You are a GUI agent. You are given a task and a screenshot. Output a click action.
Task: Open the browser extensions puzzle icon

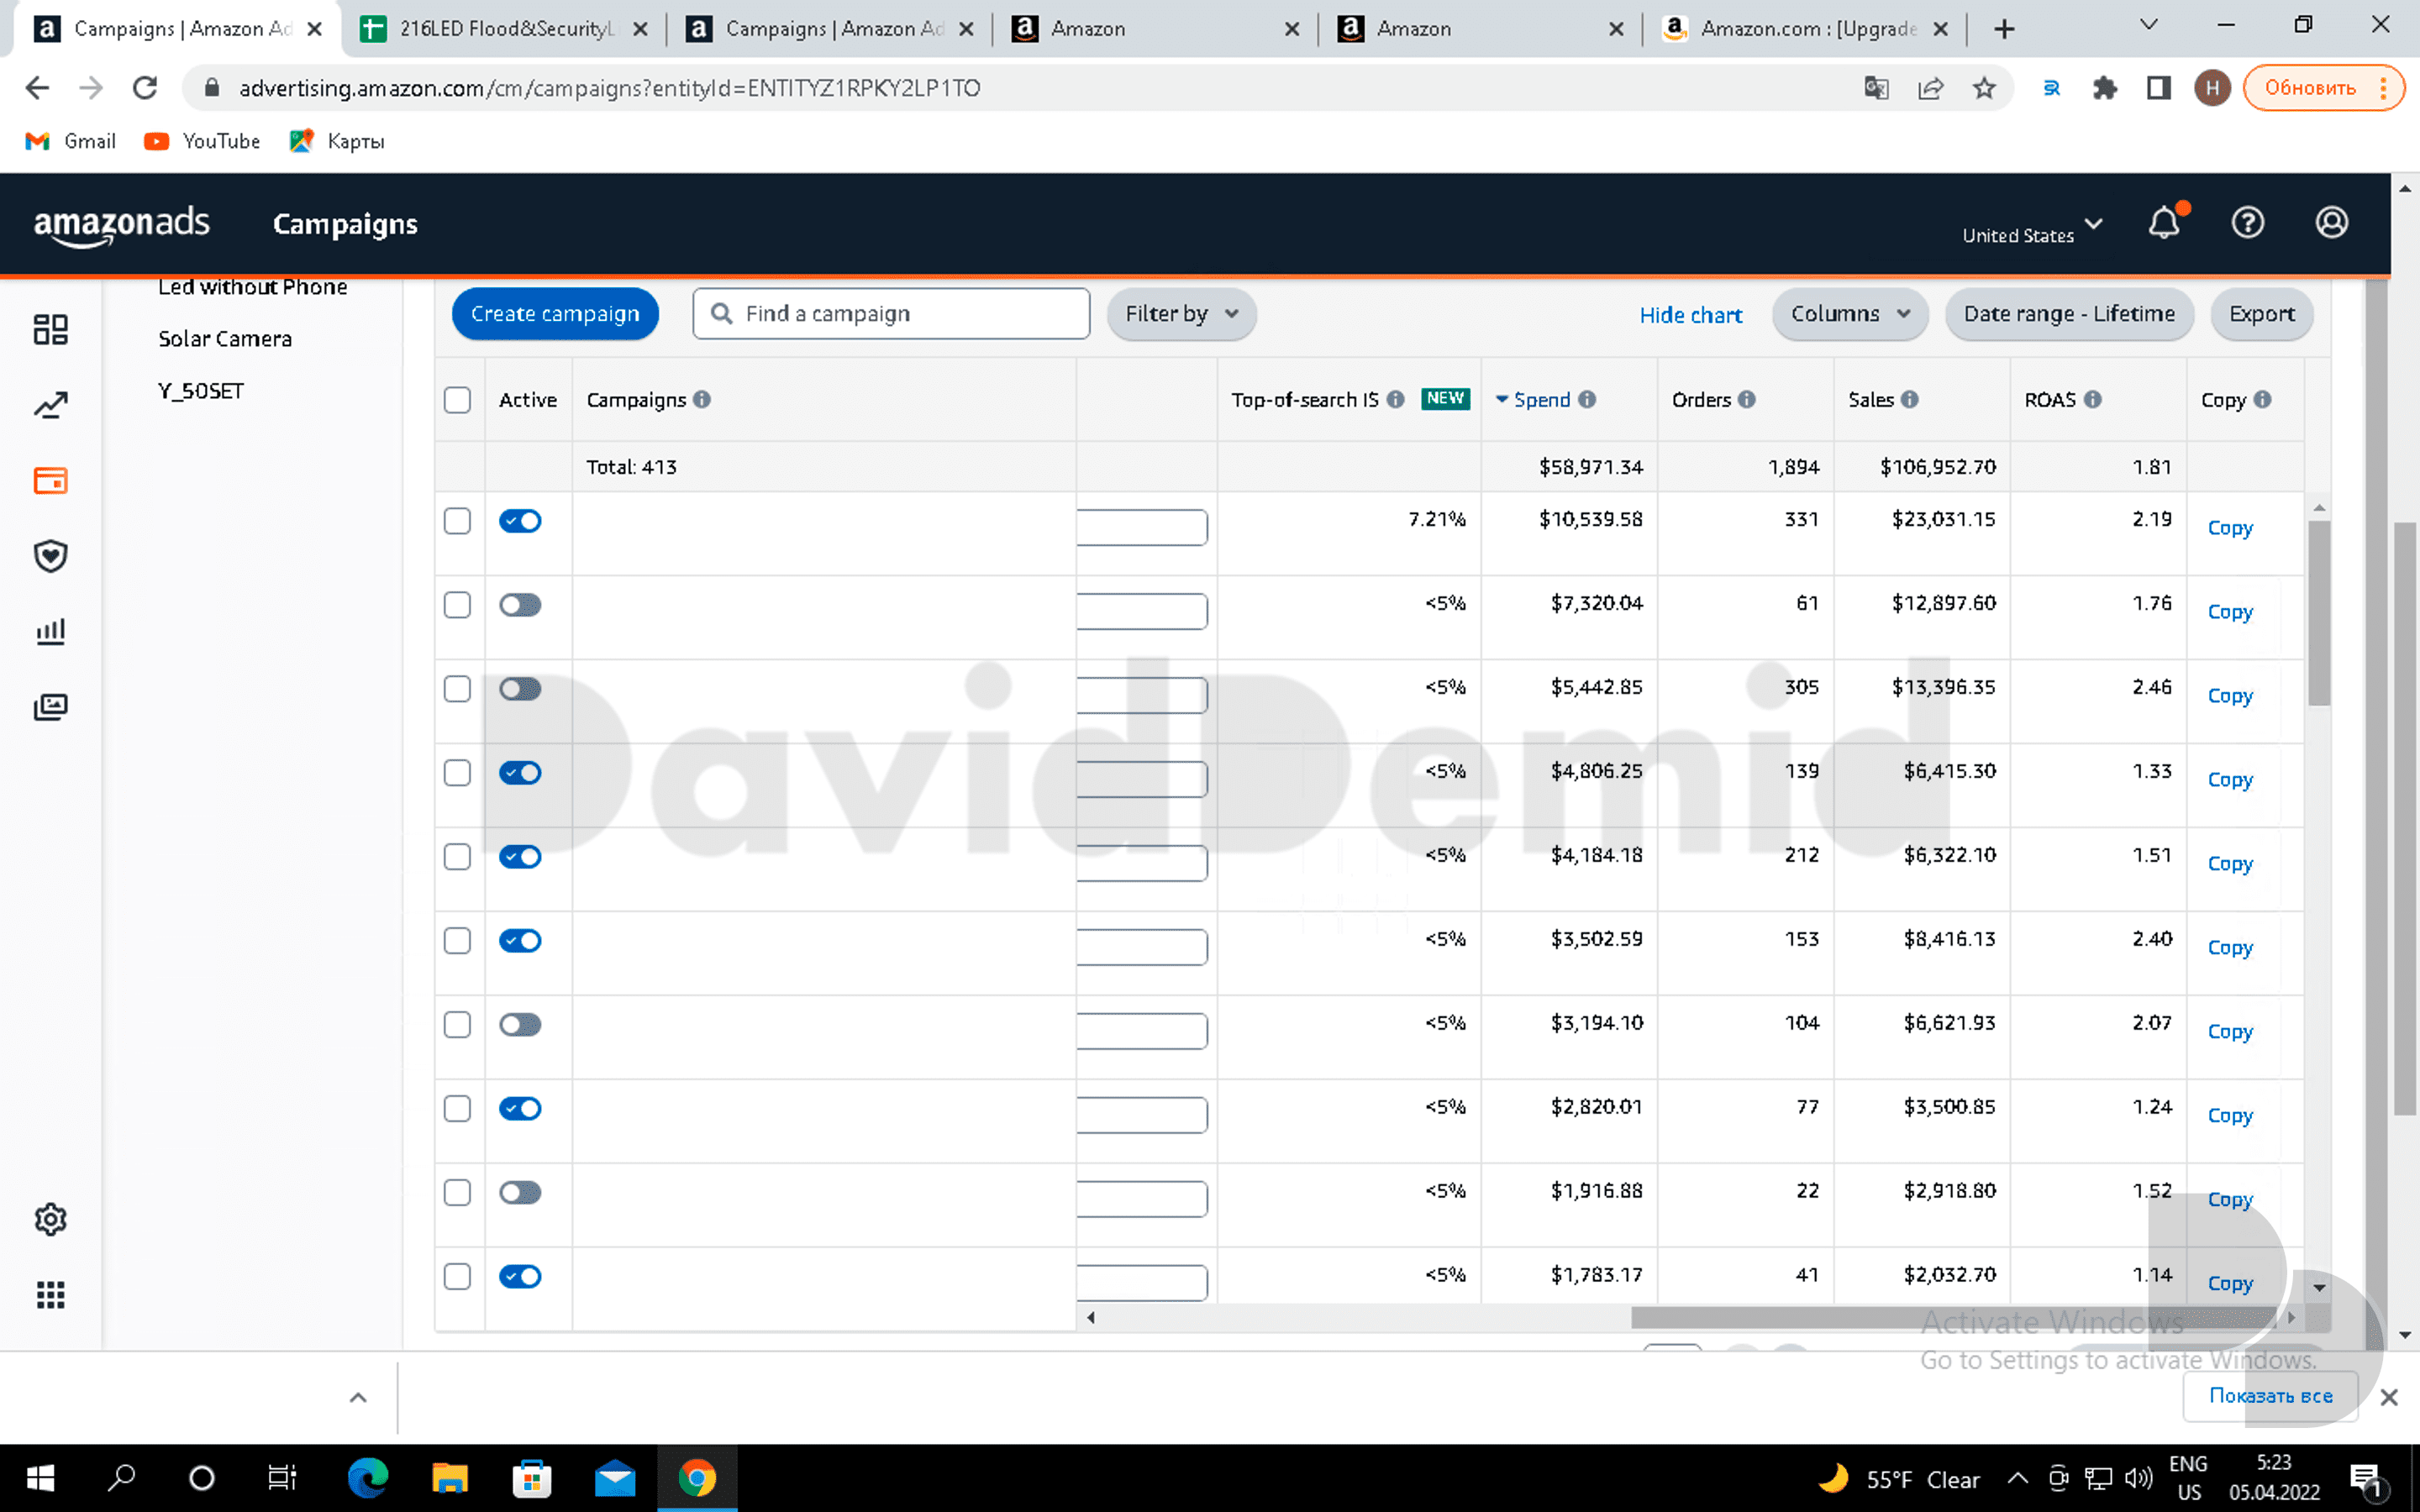(2105, 88)
